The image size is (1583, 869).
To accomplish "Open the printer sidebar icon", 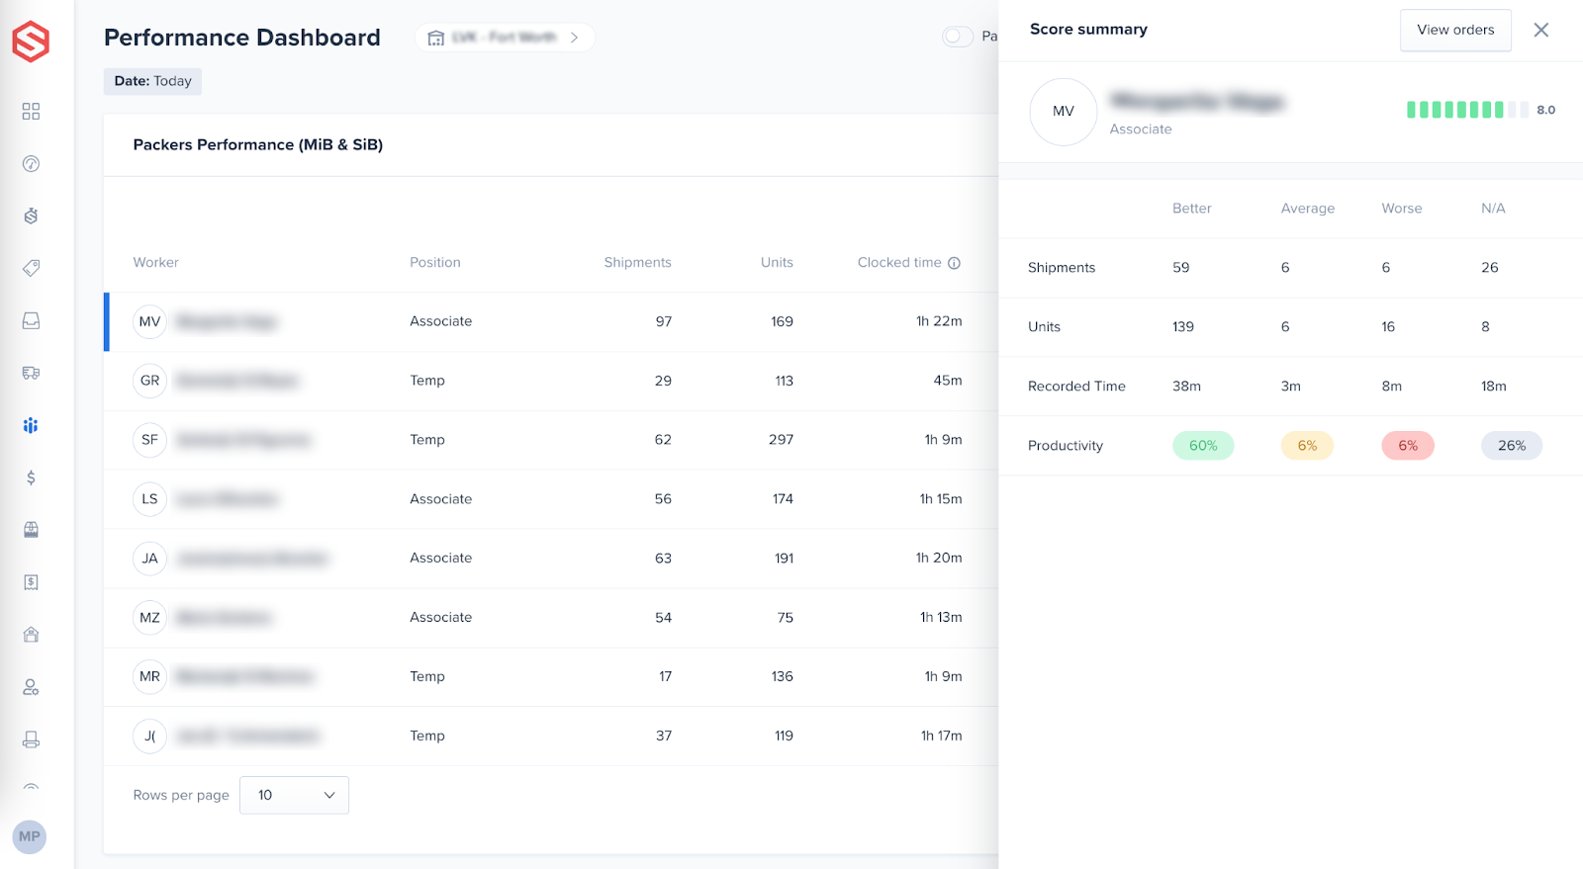I will pyautogui.click(x=31, y=739).
